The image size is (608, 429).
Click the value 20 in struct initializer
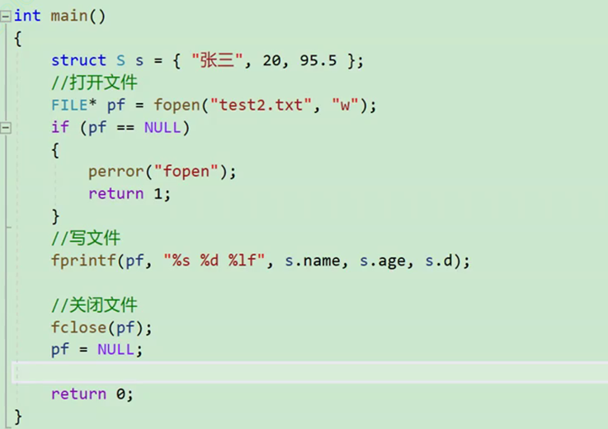coord(271,60)
